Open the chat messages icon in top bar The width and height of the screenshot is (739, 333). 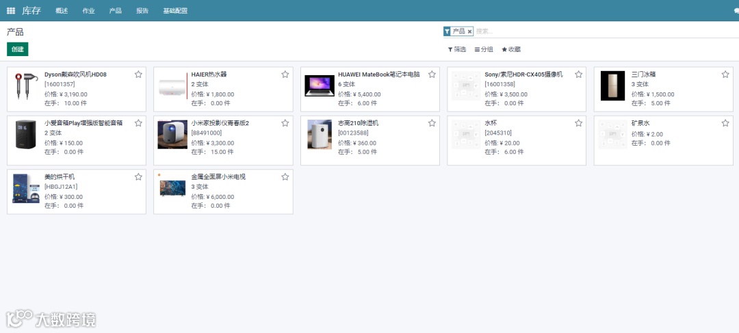pyautogui.click(x=736, y=10)
